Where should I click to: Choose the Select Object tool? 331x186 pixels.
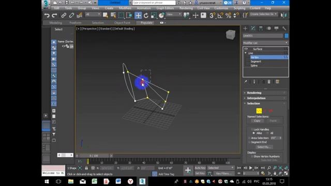(x=105, y=15)
